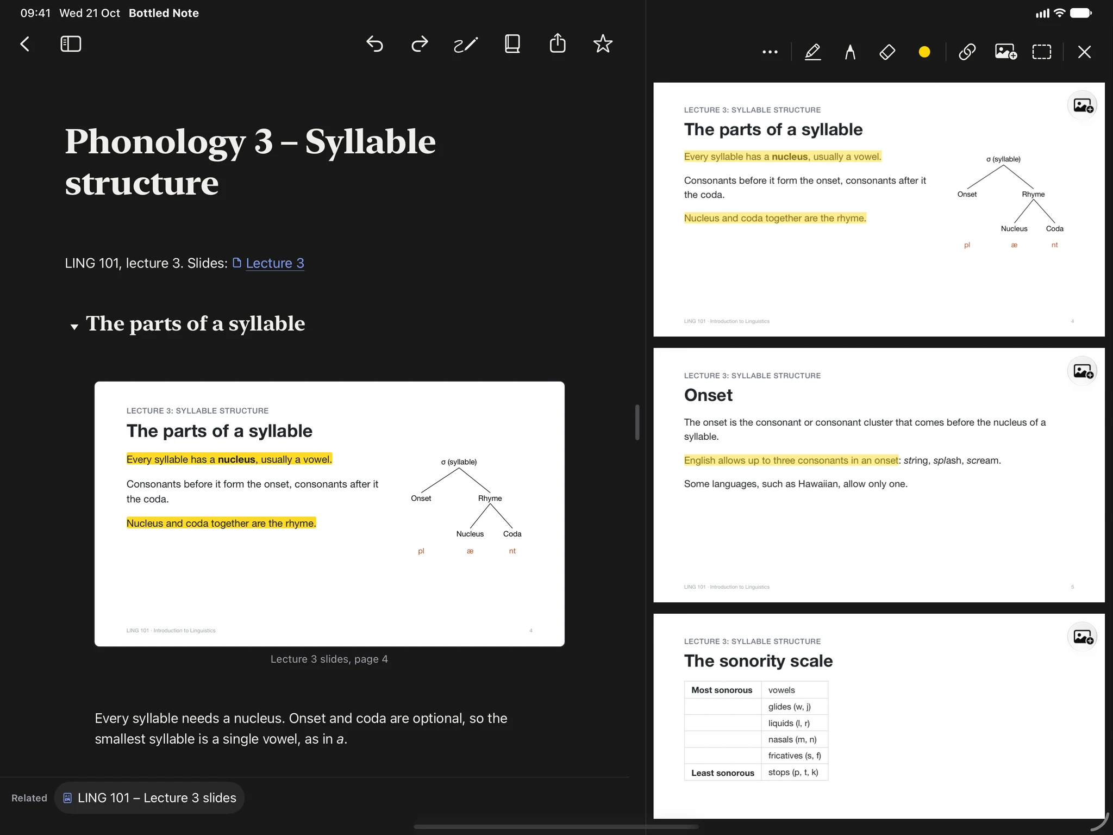Image resolution: width=1113 pixels, height=835 pixels.
Task: Click the Wi-Fi status icon
Action: point(1059,13)
